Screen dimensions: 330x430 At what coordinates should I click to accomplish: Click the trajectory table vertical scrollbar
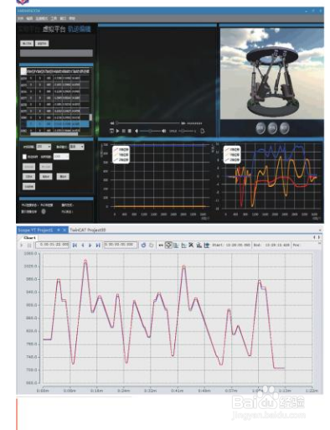click(x=90, y=117)
